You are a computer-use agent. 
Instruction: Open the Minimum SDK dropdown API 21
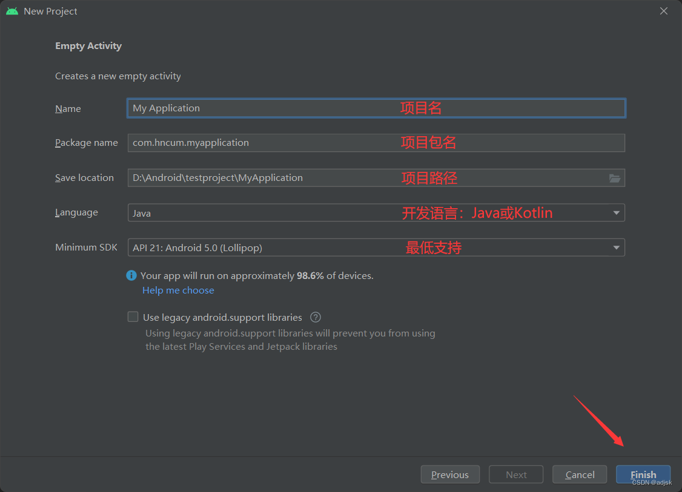(x=376, y=248)
